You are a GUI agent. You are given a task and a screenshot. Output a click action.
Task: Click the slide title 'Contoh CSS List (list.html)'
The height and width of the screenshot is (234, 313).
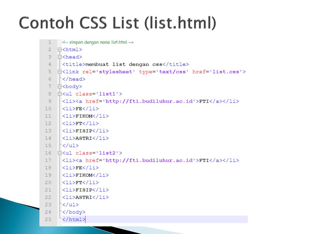click(118, 23)
